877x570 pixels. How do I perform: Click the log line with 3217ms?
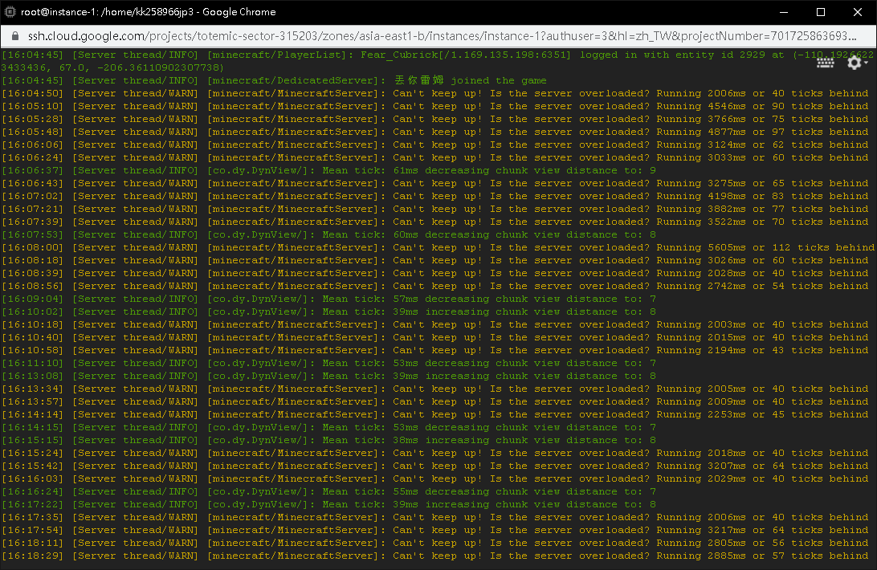434,531
